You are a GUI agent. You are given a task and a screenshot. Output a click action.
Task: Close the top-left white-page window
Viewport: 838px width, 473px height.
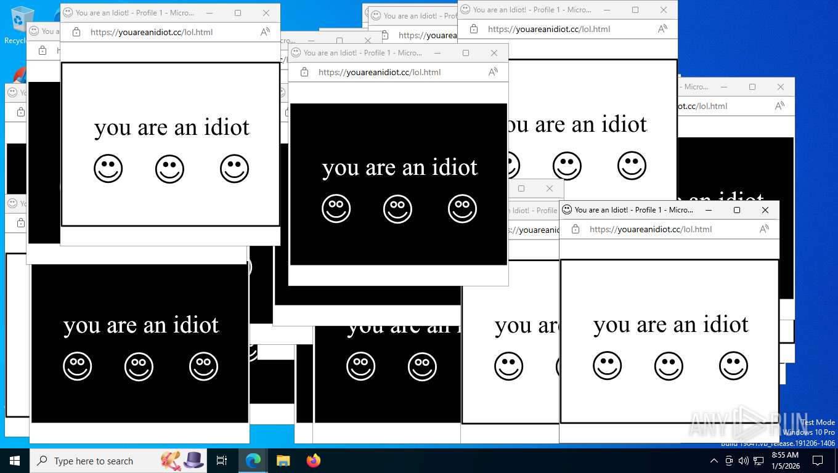(266, 13)
